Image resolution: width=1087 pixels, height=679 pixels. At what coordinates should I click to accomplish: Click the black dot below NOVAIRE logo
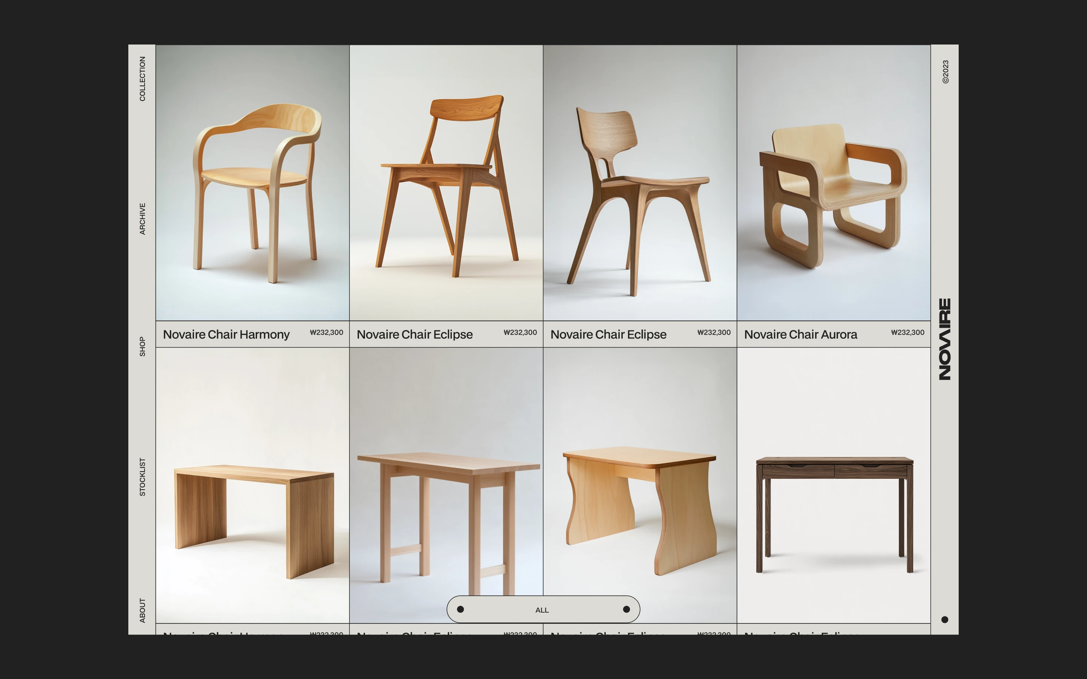tap(945, 620)
